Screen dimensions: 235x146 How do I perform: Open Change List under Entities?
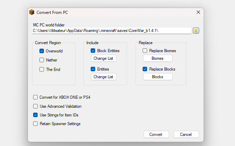pos(104,77)
